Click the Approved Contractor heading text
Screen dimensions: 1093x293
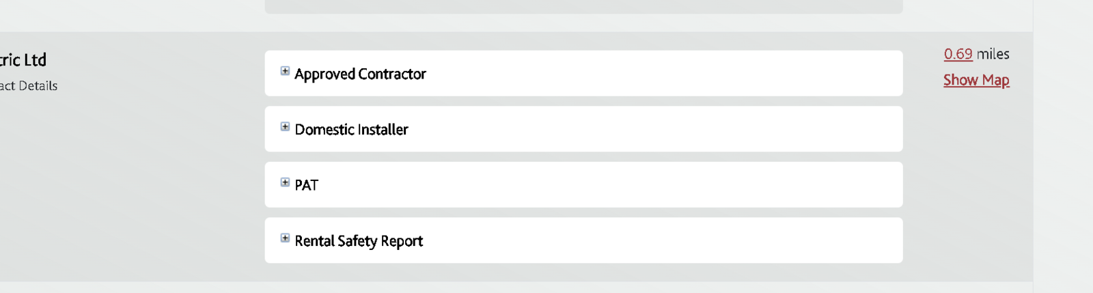point(360,74)
